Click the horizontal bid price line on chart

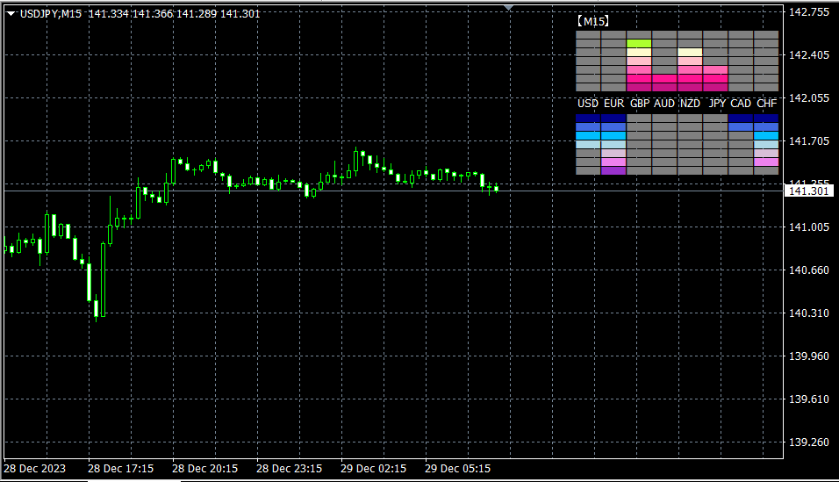[x=394, y=191]
